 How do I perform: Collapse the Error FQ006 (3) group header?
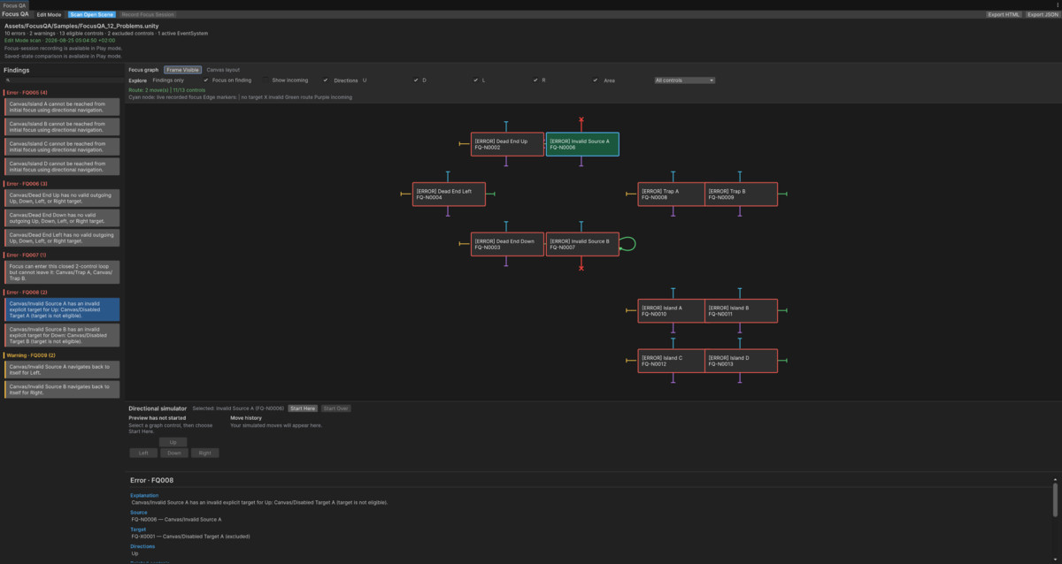click(27, 183)
